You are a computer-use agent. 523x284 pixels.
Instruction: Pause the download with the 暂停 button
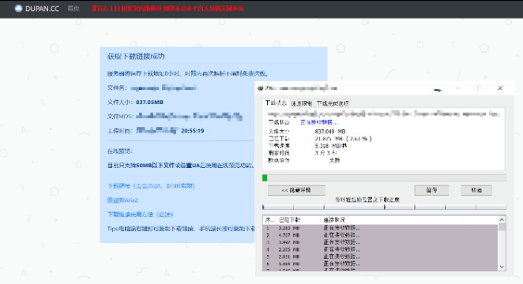(x=431, y=190)
